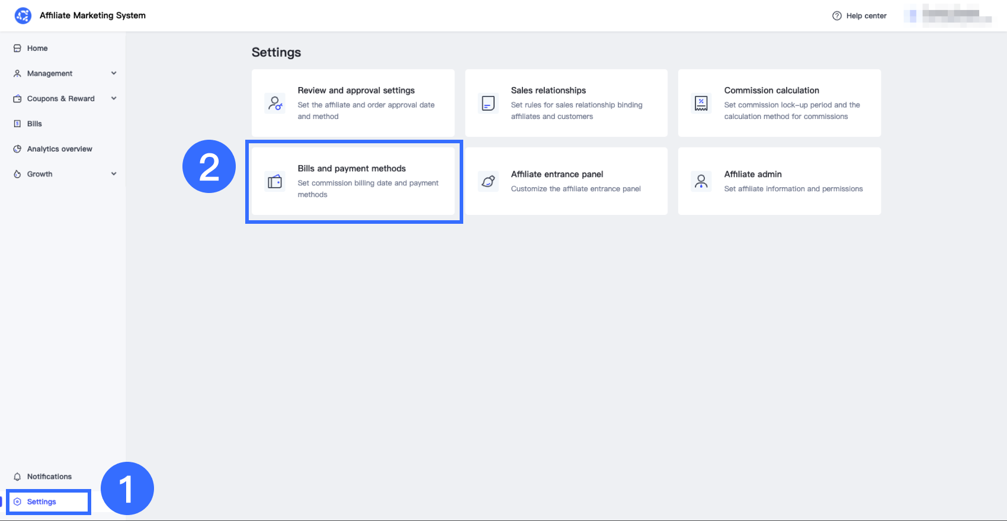Open Analytics overview in the sidebar
Viewport: 1007px width, 521px height.
point(59,149)
